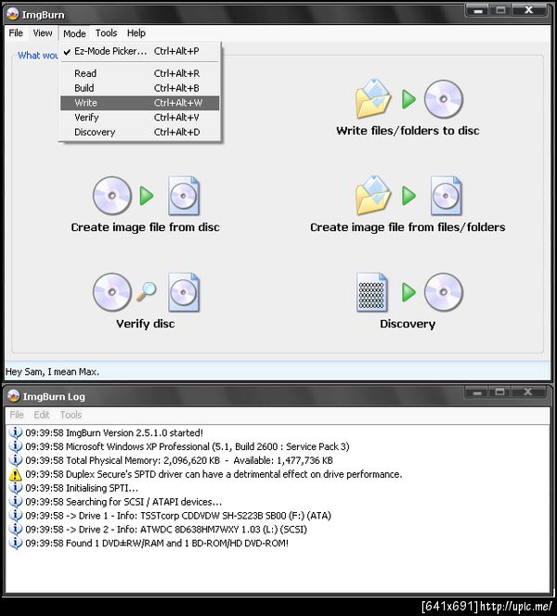The image size is (557, 616).
Task: Maximize the ImgBurn Log window
Action: pyautogui.click(x=500, y=392)
